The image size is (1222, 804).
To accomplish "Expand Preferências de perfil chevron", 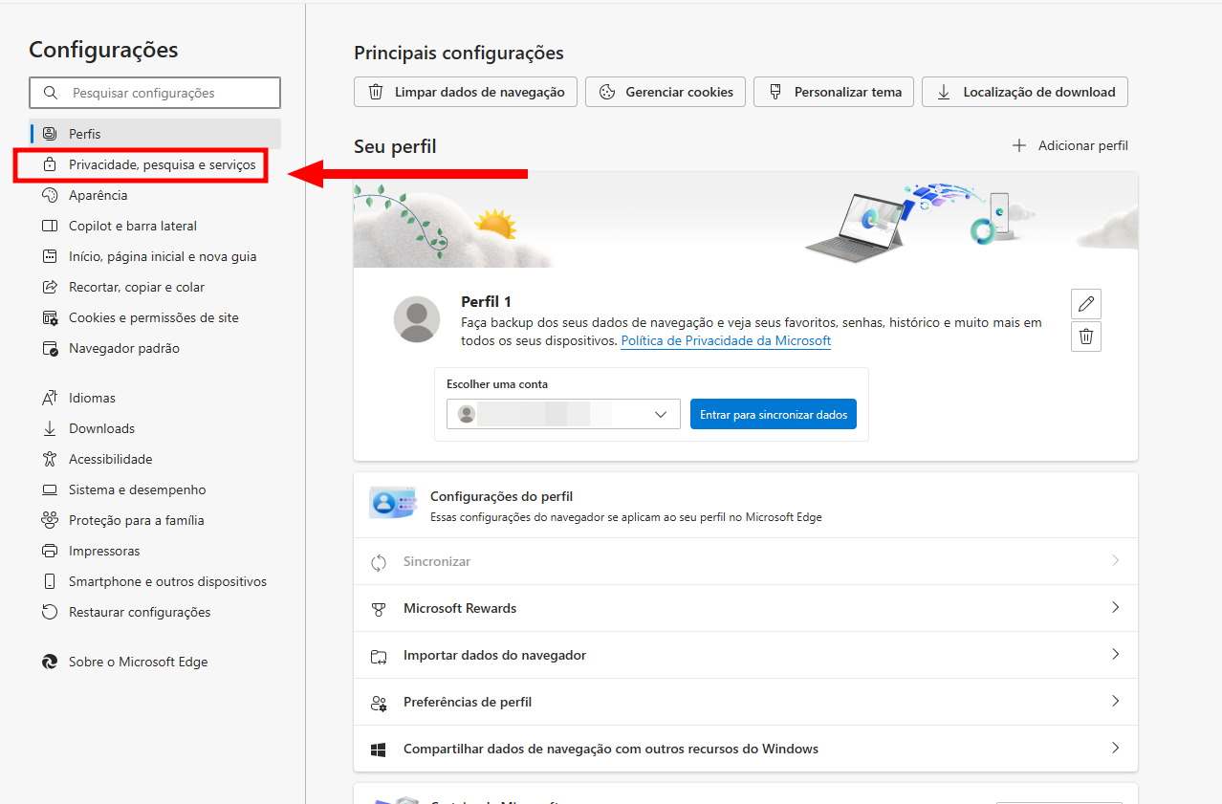I will tap(1115, 702).
